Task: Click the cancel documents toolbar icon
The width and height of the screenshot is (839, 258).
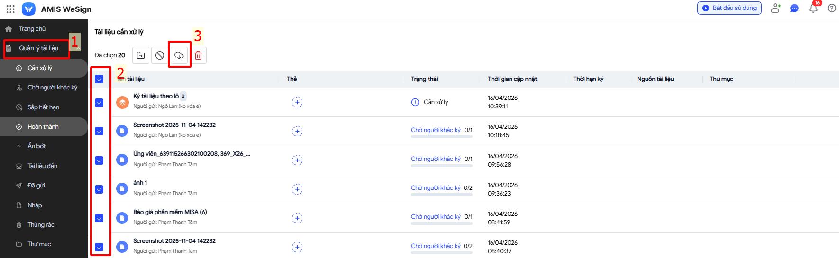Action: point(160,55)
